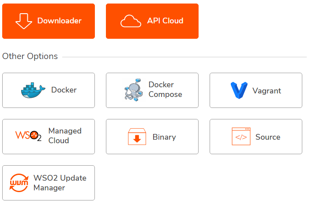This screenshot has width=312, height=204.
Task: Choose the Docker install option
Action: tap(49, 90)
